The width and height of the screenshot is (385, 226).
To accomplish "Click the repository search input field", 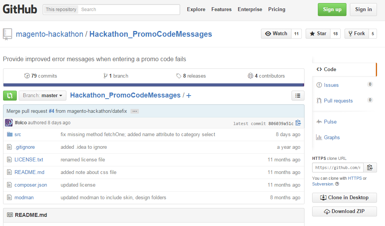I will point(129,10).
